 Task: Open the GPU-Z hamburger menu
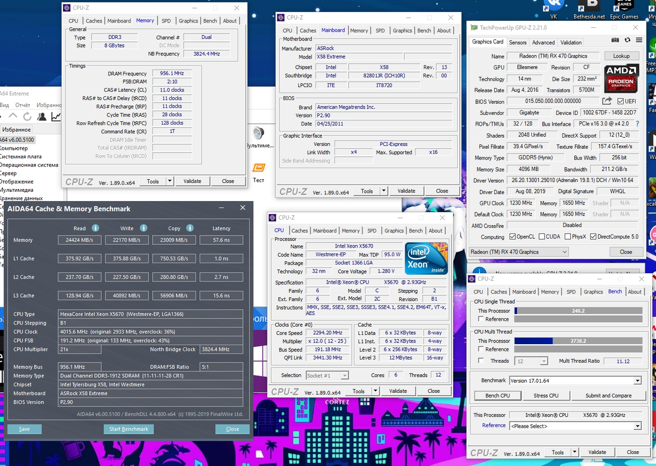pos(639,40)
